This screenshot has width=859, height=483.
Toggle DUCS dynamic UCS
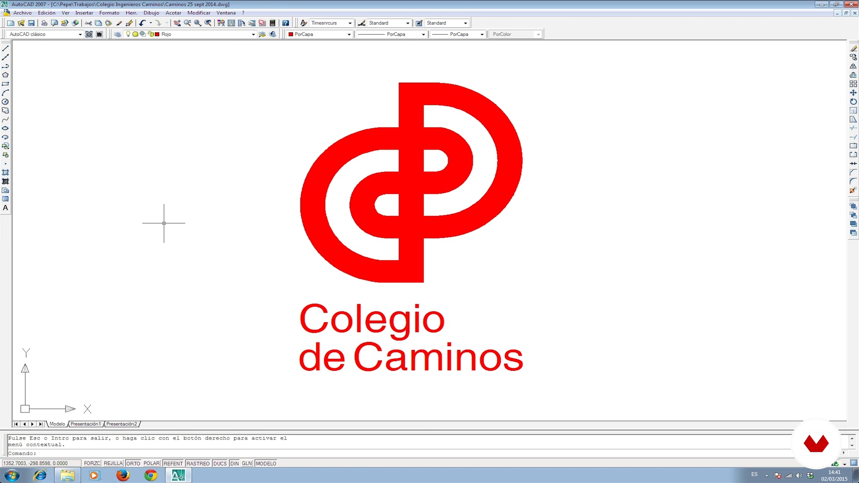click(x=220, y=463)
